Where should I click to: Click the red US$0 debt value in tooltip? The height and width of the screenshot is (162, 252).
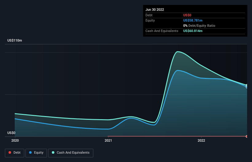187,15
